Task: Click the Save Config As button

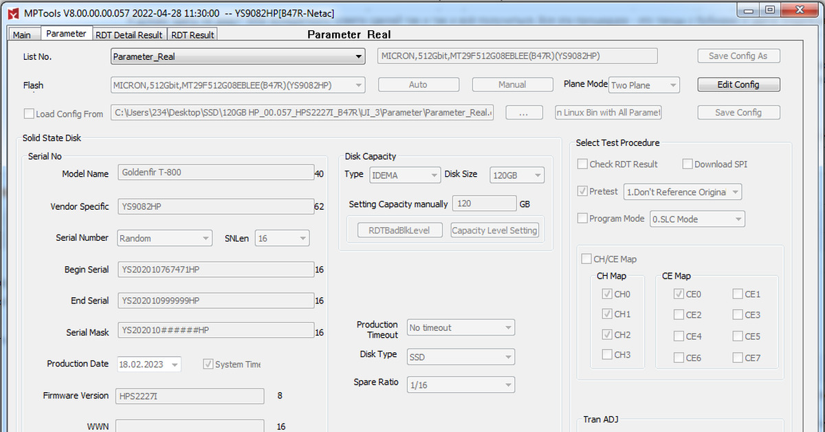Action: click(738, 56)
